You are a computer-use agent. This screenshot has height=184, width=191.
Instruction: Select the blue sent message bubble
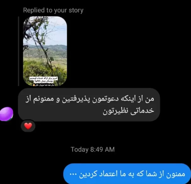pos(127,174)
